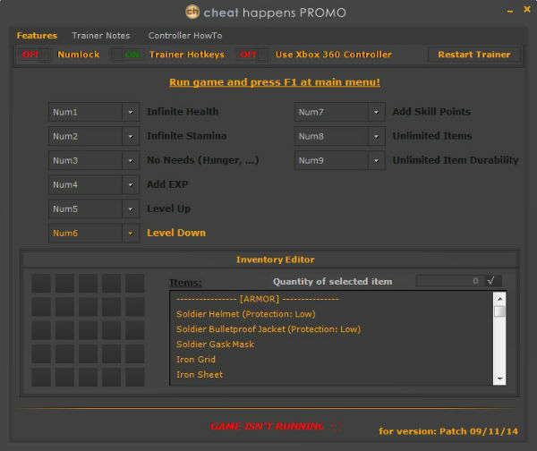Click the 'Items:' label
The width and height of the screenshot is (537, 451).
pyautogui.click(x=185, y=283)
